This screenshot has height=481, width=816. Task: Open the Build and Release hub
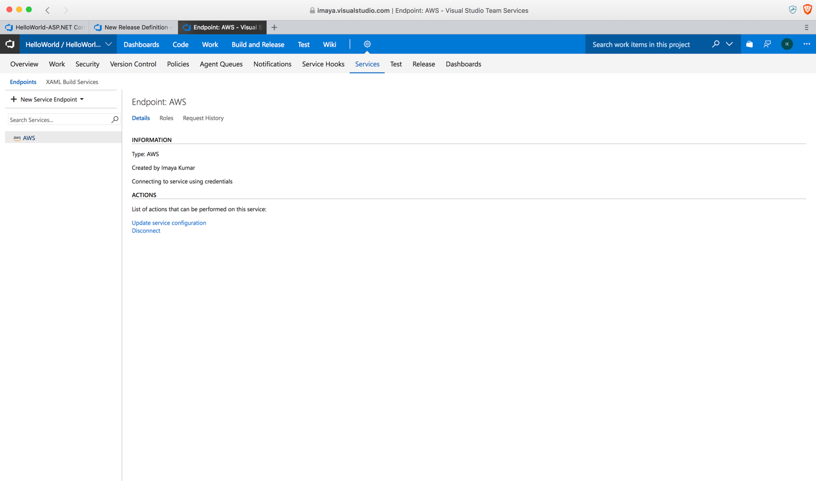coord(258,45)
